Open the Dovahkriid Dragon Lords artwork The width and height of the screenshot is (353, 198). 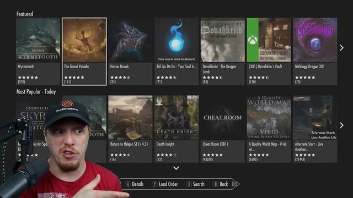tap(223, 40)
